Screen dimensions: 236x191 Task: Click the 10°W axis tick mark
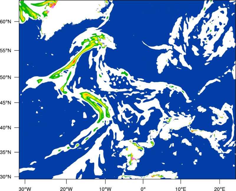coord(105,181)
